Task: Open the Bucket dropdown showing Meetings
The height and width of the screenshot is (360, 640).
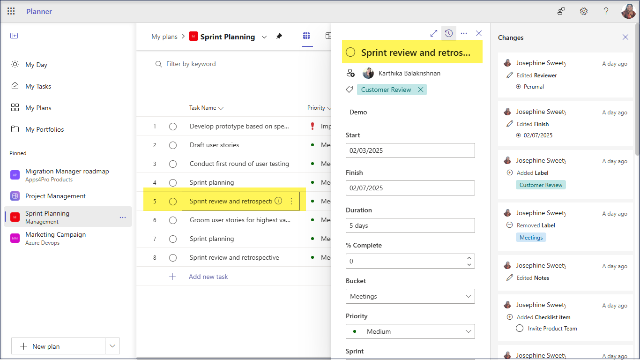Action: coord(410,296)
